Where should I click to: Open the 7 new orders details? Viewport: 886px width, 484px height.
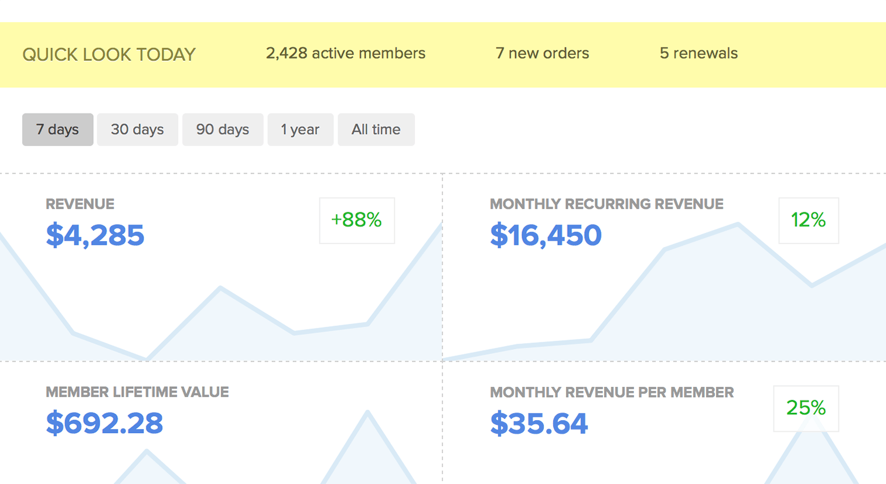(x=542, y=53)
